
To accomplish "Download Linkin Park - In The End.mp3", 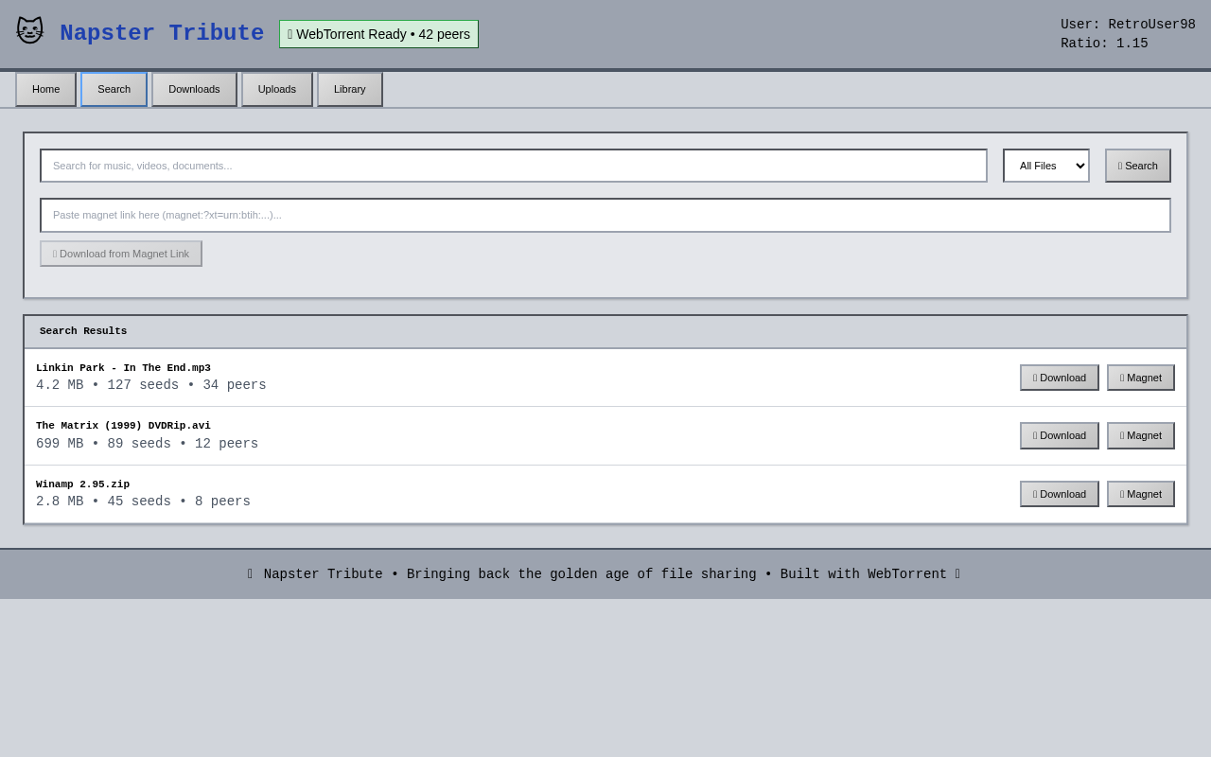I will [x=1059, y=377].
